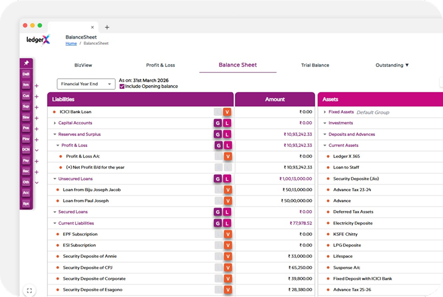Click the pin icon atop the sidebar
443x297 pixels.
pyautogui.click(x=26, y=63)
